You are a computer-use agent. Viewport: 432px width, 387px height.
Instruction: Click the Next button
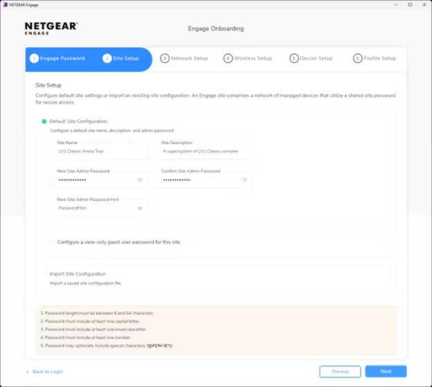pos(386,371)
